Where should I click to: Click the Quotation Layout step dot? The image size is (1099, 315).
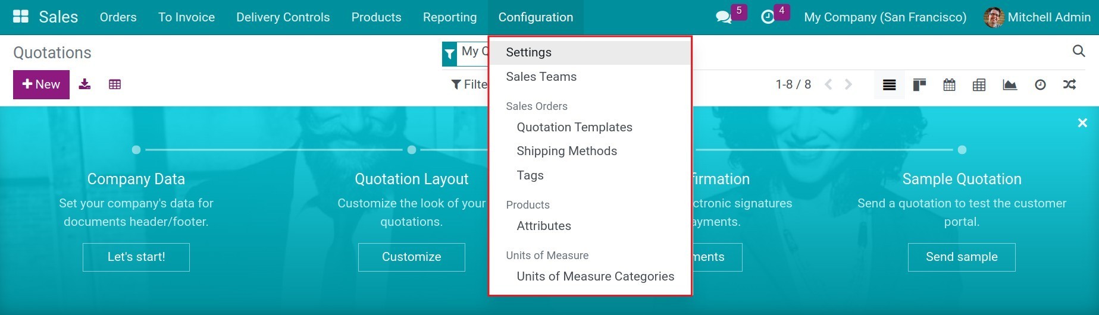coord(412,150)
